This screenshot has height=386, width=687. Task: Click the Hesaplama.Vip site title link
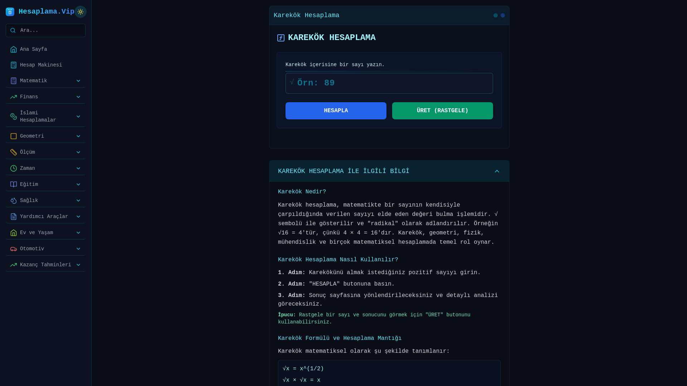click(47, 11)
